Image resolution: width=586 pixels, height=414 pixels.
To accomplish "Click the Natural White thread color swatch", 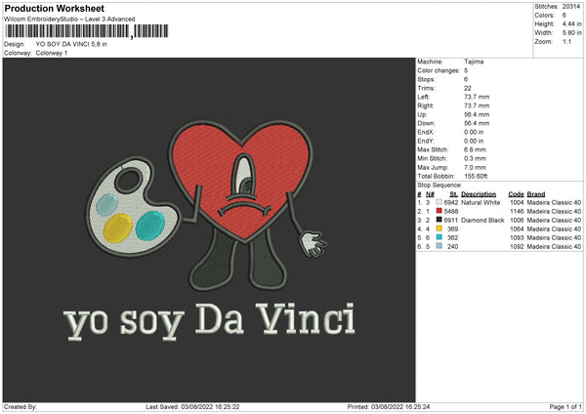I will point(439,202).
